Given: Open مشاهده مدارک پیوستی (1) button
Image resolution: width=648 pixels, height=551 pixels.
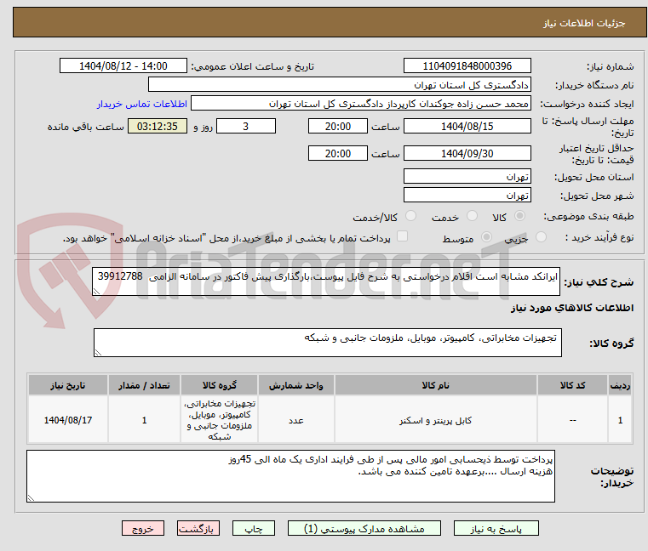Looking at the screenshot, I should coord(364,528).
